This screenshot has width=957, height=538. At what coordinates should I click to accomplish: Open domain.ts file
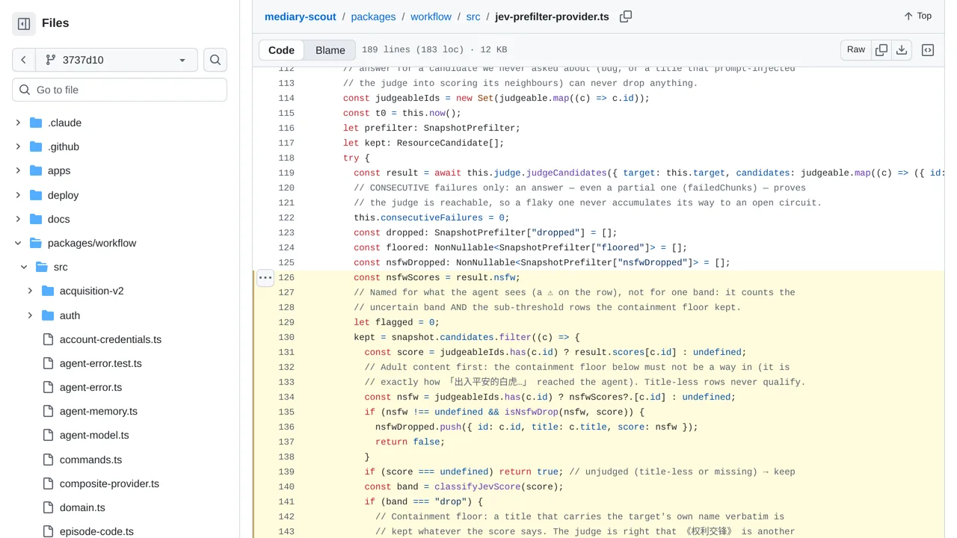[82, 507]
